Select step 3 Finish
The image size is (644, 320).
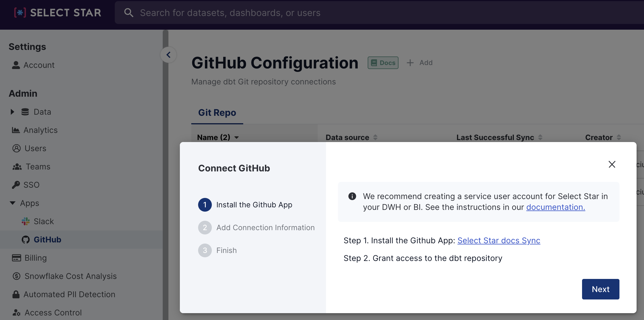(x=226, y=250)
